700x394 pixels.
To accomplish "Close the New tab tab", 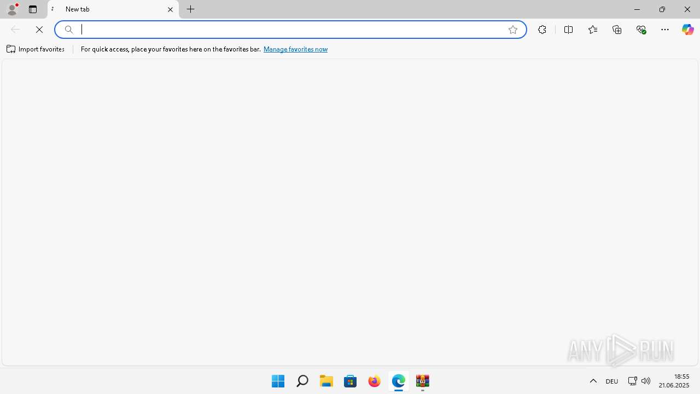I will (170, 9).
